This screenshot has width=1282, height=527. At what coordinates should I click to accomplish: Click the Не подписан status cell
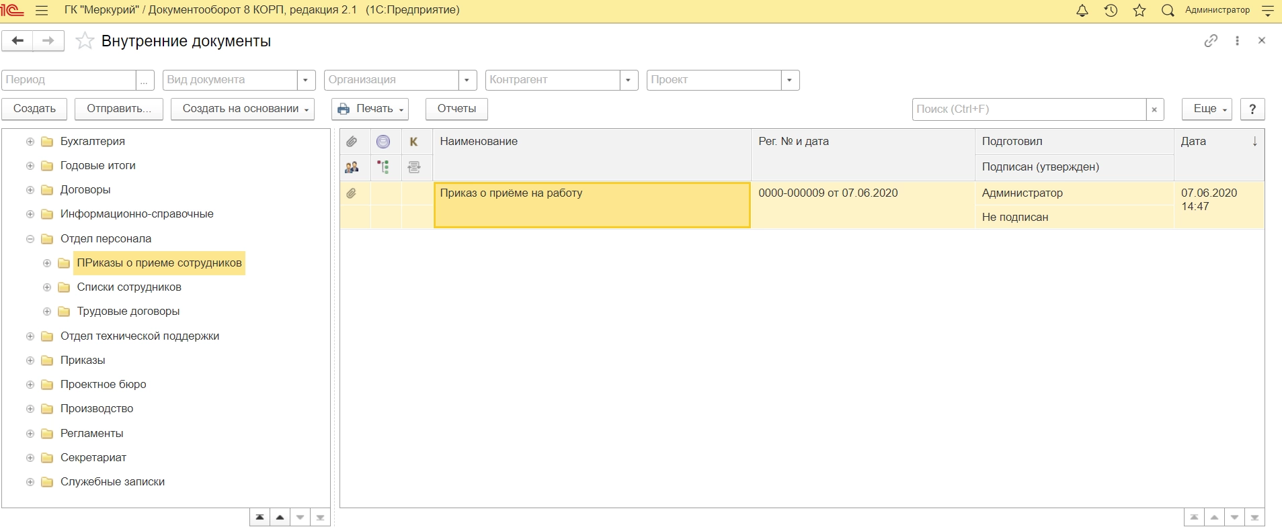coord(1074,218)
